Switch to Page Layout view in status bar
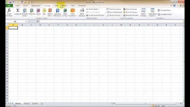Viewport: 190px width, 107px height. tap(156, 106)
